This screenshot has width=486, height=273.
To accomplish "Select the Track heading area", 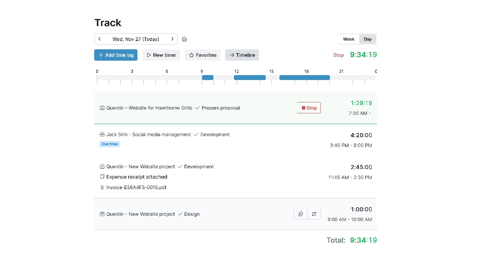I will point(107,23).
